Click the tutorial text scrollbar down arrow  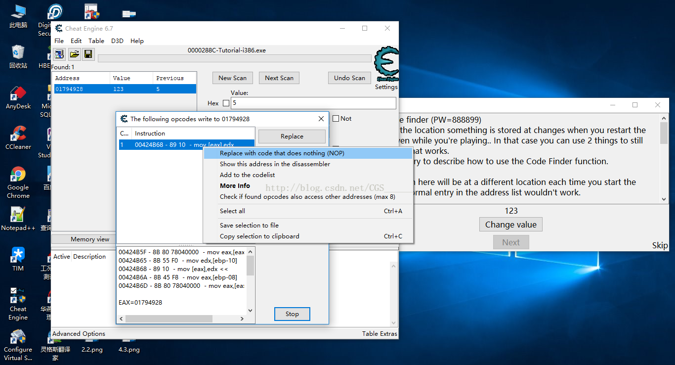[x=664, y=199]
